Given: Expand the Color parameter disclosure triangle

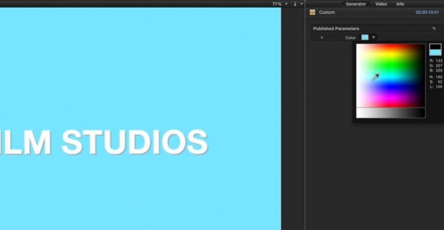Looking at the screenshot, I should click(x=321, y=37).
